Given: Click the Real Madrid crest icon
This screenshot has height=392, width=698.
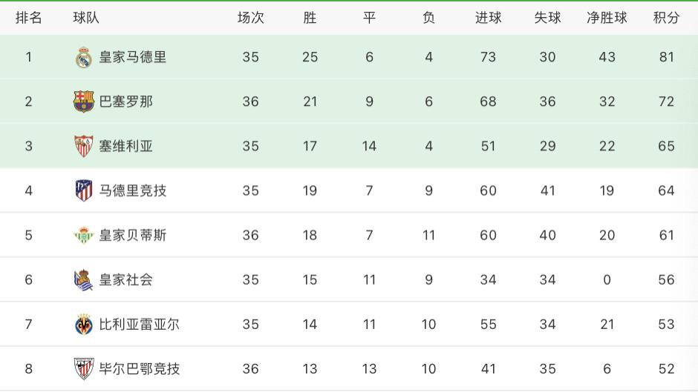Looking at the screenshot, I should coord(84,57).
